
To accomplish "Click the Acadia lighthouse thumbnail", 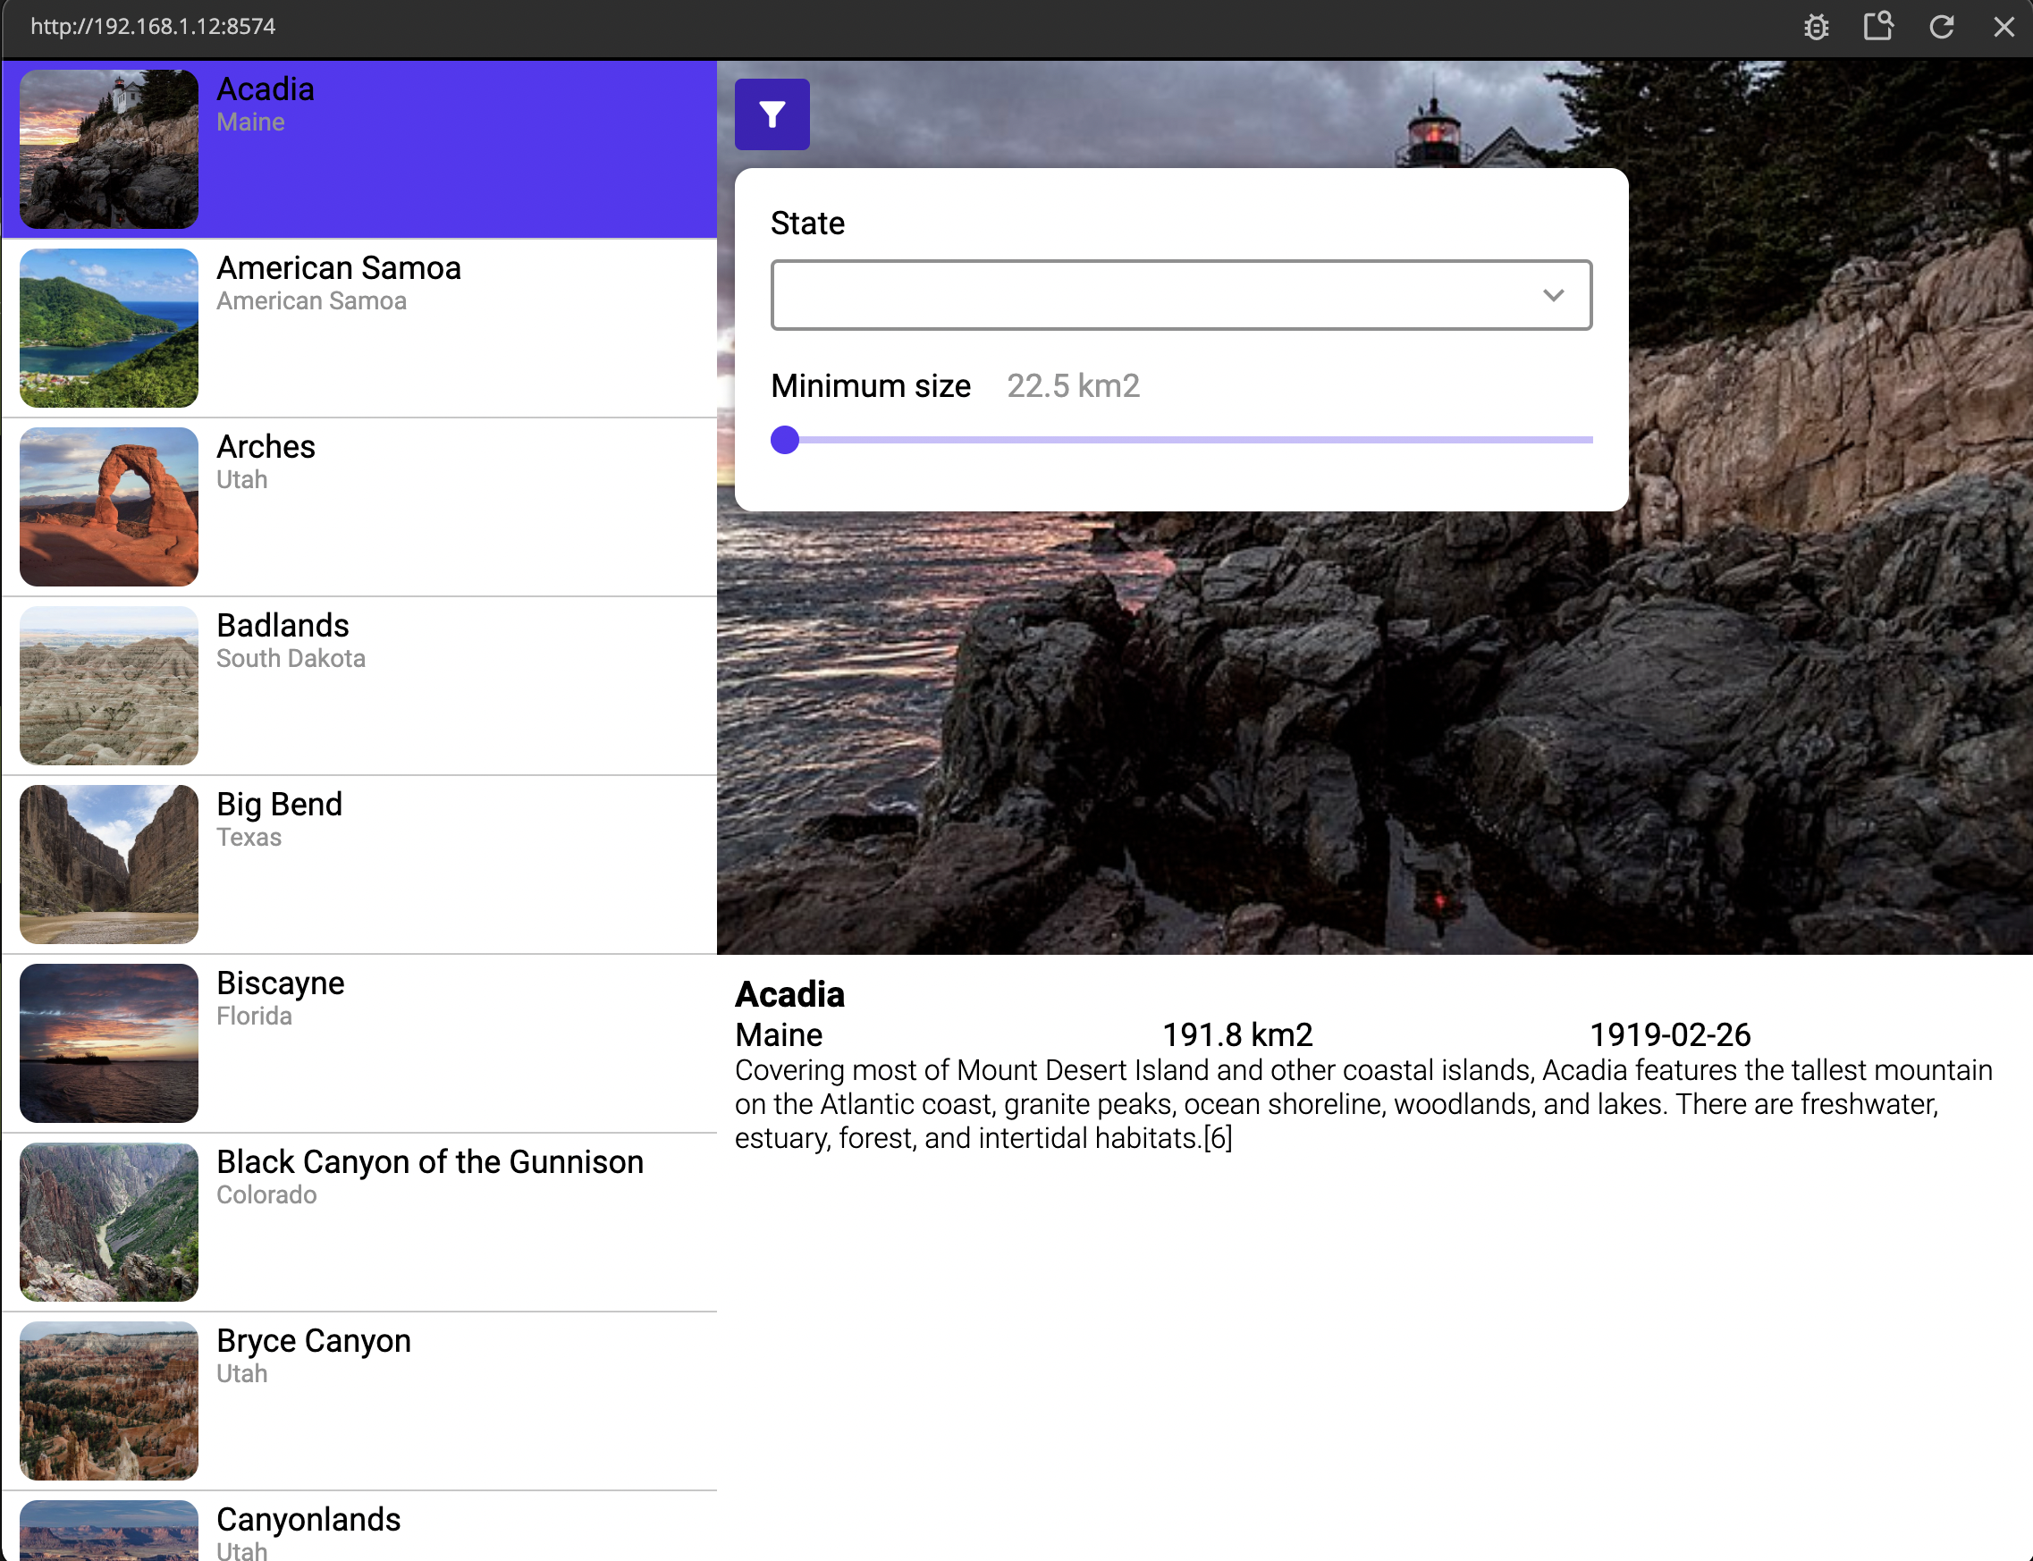I will [109, 149].
